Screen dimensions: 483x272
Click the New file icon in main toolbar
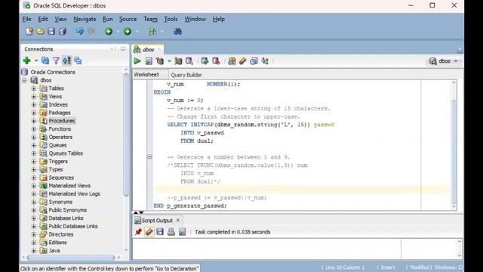[29, 31]
